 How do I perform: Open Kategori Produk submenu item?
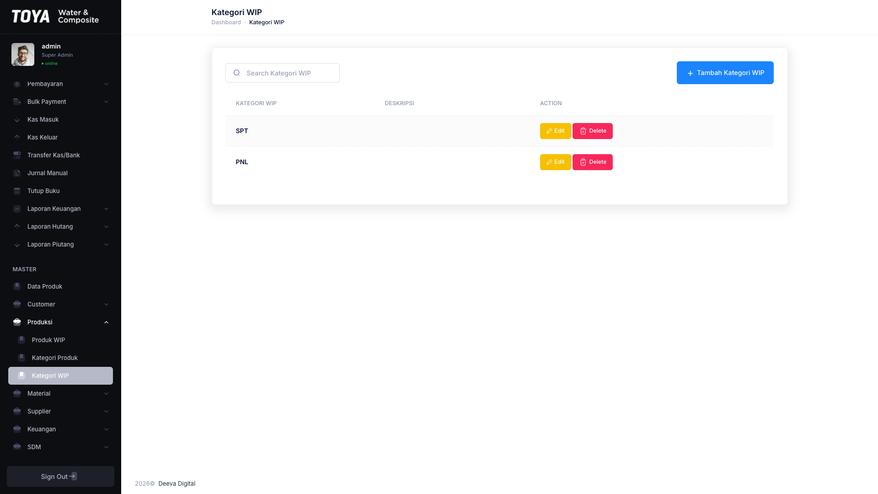point(60,358)
